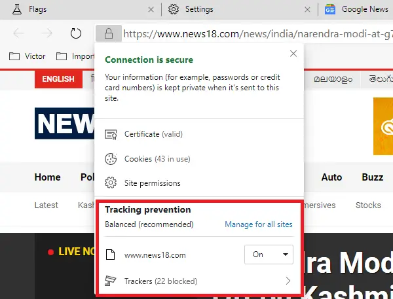Reload the page with refresh icon
393x299 pixels.
76,33
